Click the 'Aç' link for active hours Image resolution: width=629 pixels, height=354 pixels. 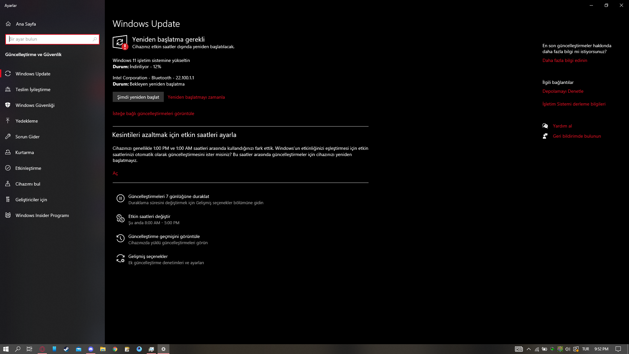[x=115, y=173]
